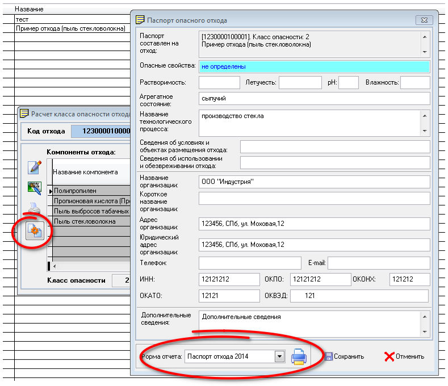Open waste passport via gear document icon

[x=35, y=231]
